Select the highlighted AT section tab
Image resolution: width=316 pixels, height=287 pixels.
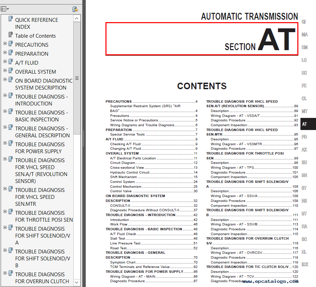point(308,124)
